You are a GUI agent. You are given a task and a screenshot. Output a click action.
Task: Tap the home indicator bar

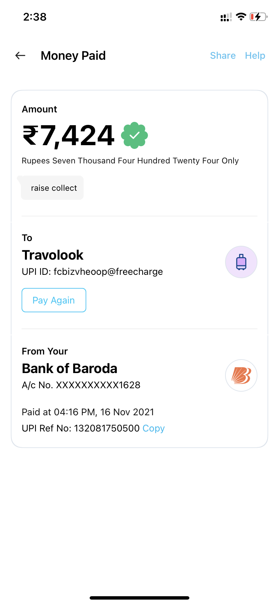(x=139, y=598)
